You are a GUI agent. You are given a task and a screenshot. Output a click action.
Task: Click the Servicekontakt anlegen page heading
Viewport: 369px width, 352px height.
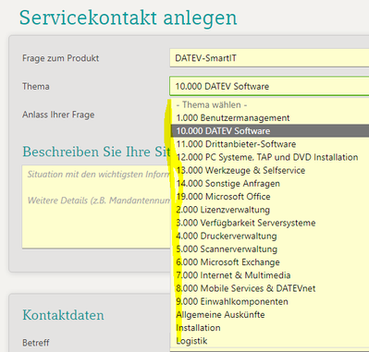(x=129, y=18)
